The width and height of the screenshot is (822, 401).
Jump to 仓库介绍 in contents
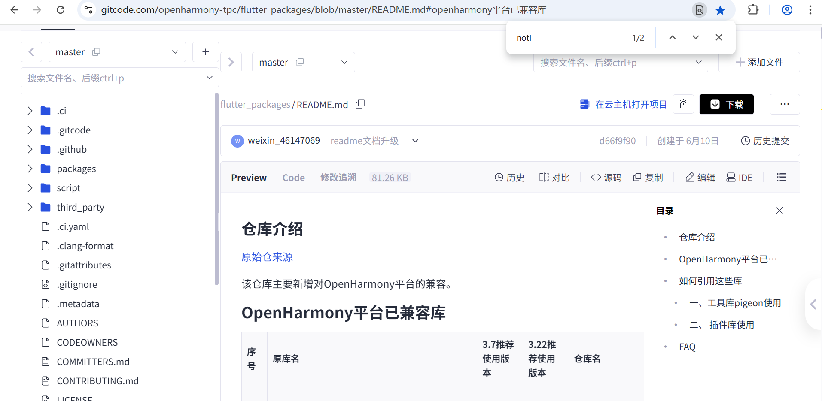(697, 237)
